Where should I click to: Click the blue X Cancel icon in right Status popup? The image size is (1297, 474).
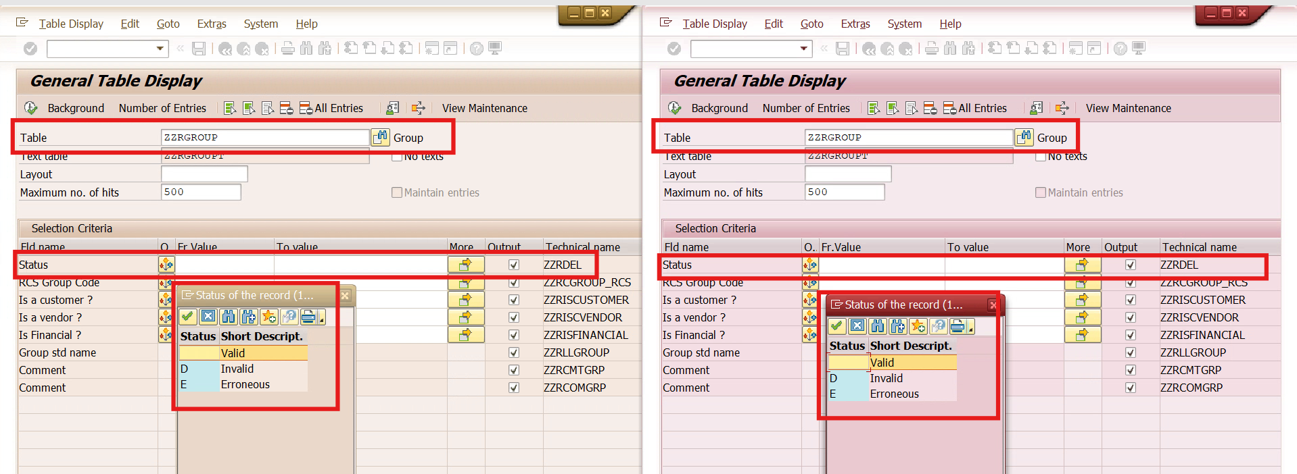(x=857, y=326)
